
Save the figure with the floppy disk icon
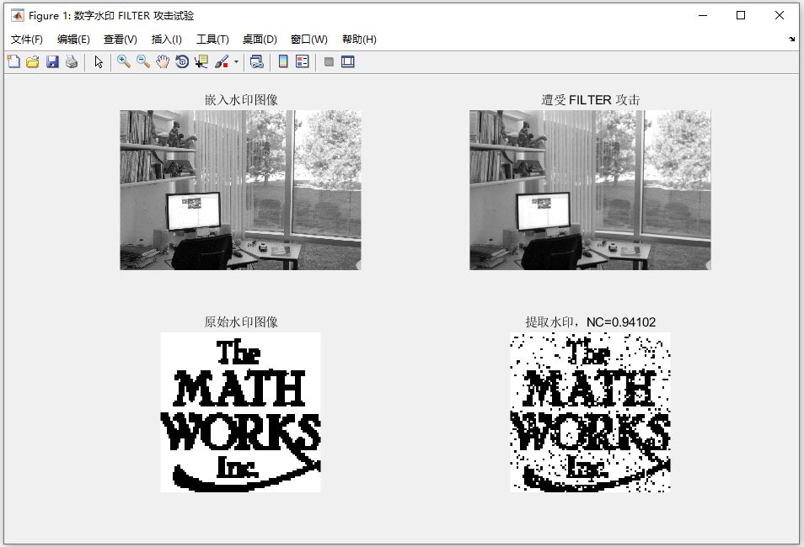(52, 62)
